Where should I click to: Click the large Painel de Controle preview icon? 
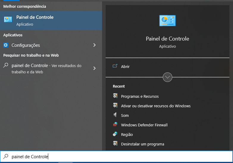(168, 21)
